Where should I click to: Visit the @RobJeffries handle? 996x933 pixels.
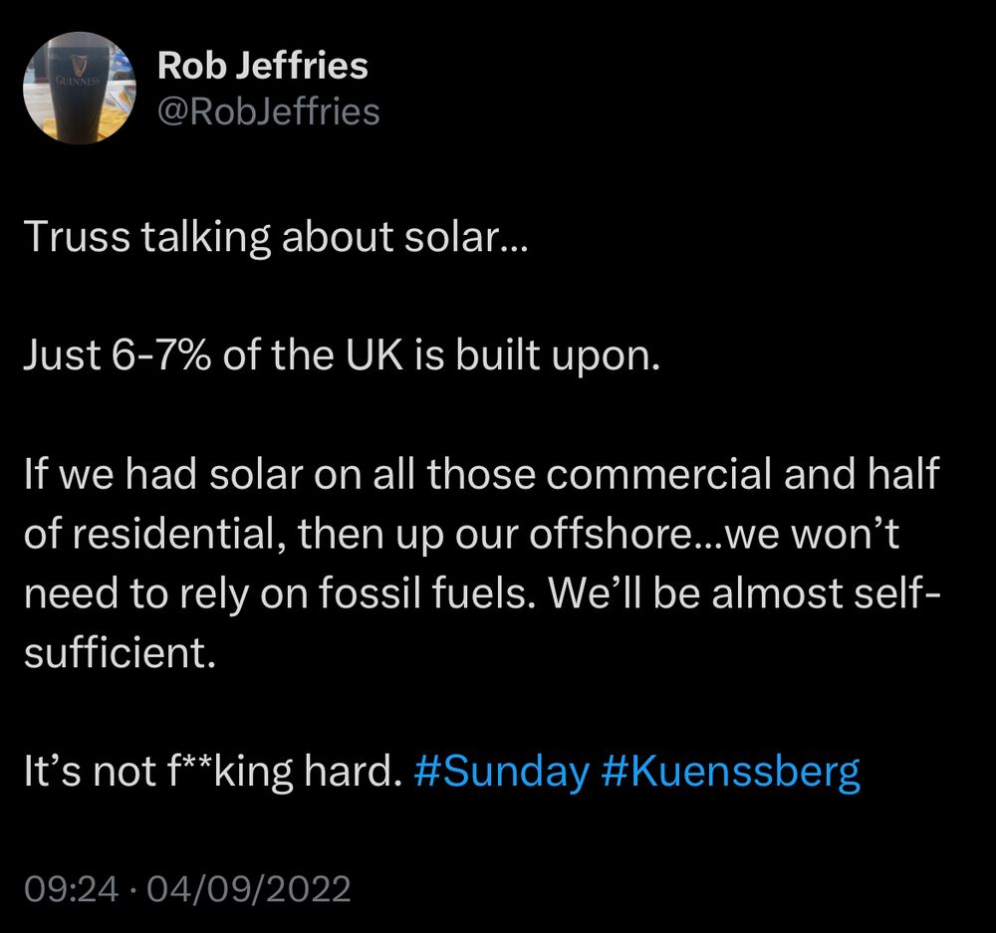click(268, 112)
